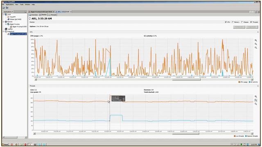The image size is (262, 147).
Task: Select the remote JMX application under the host
Action: pyautogui.click(x=18, y=27)
